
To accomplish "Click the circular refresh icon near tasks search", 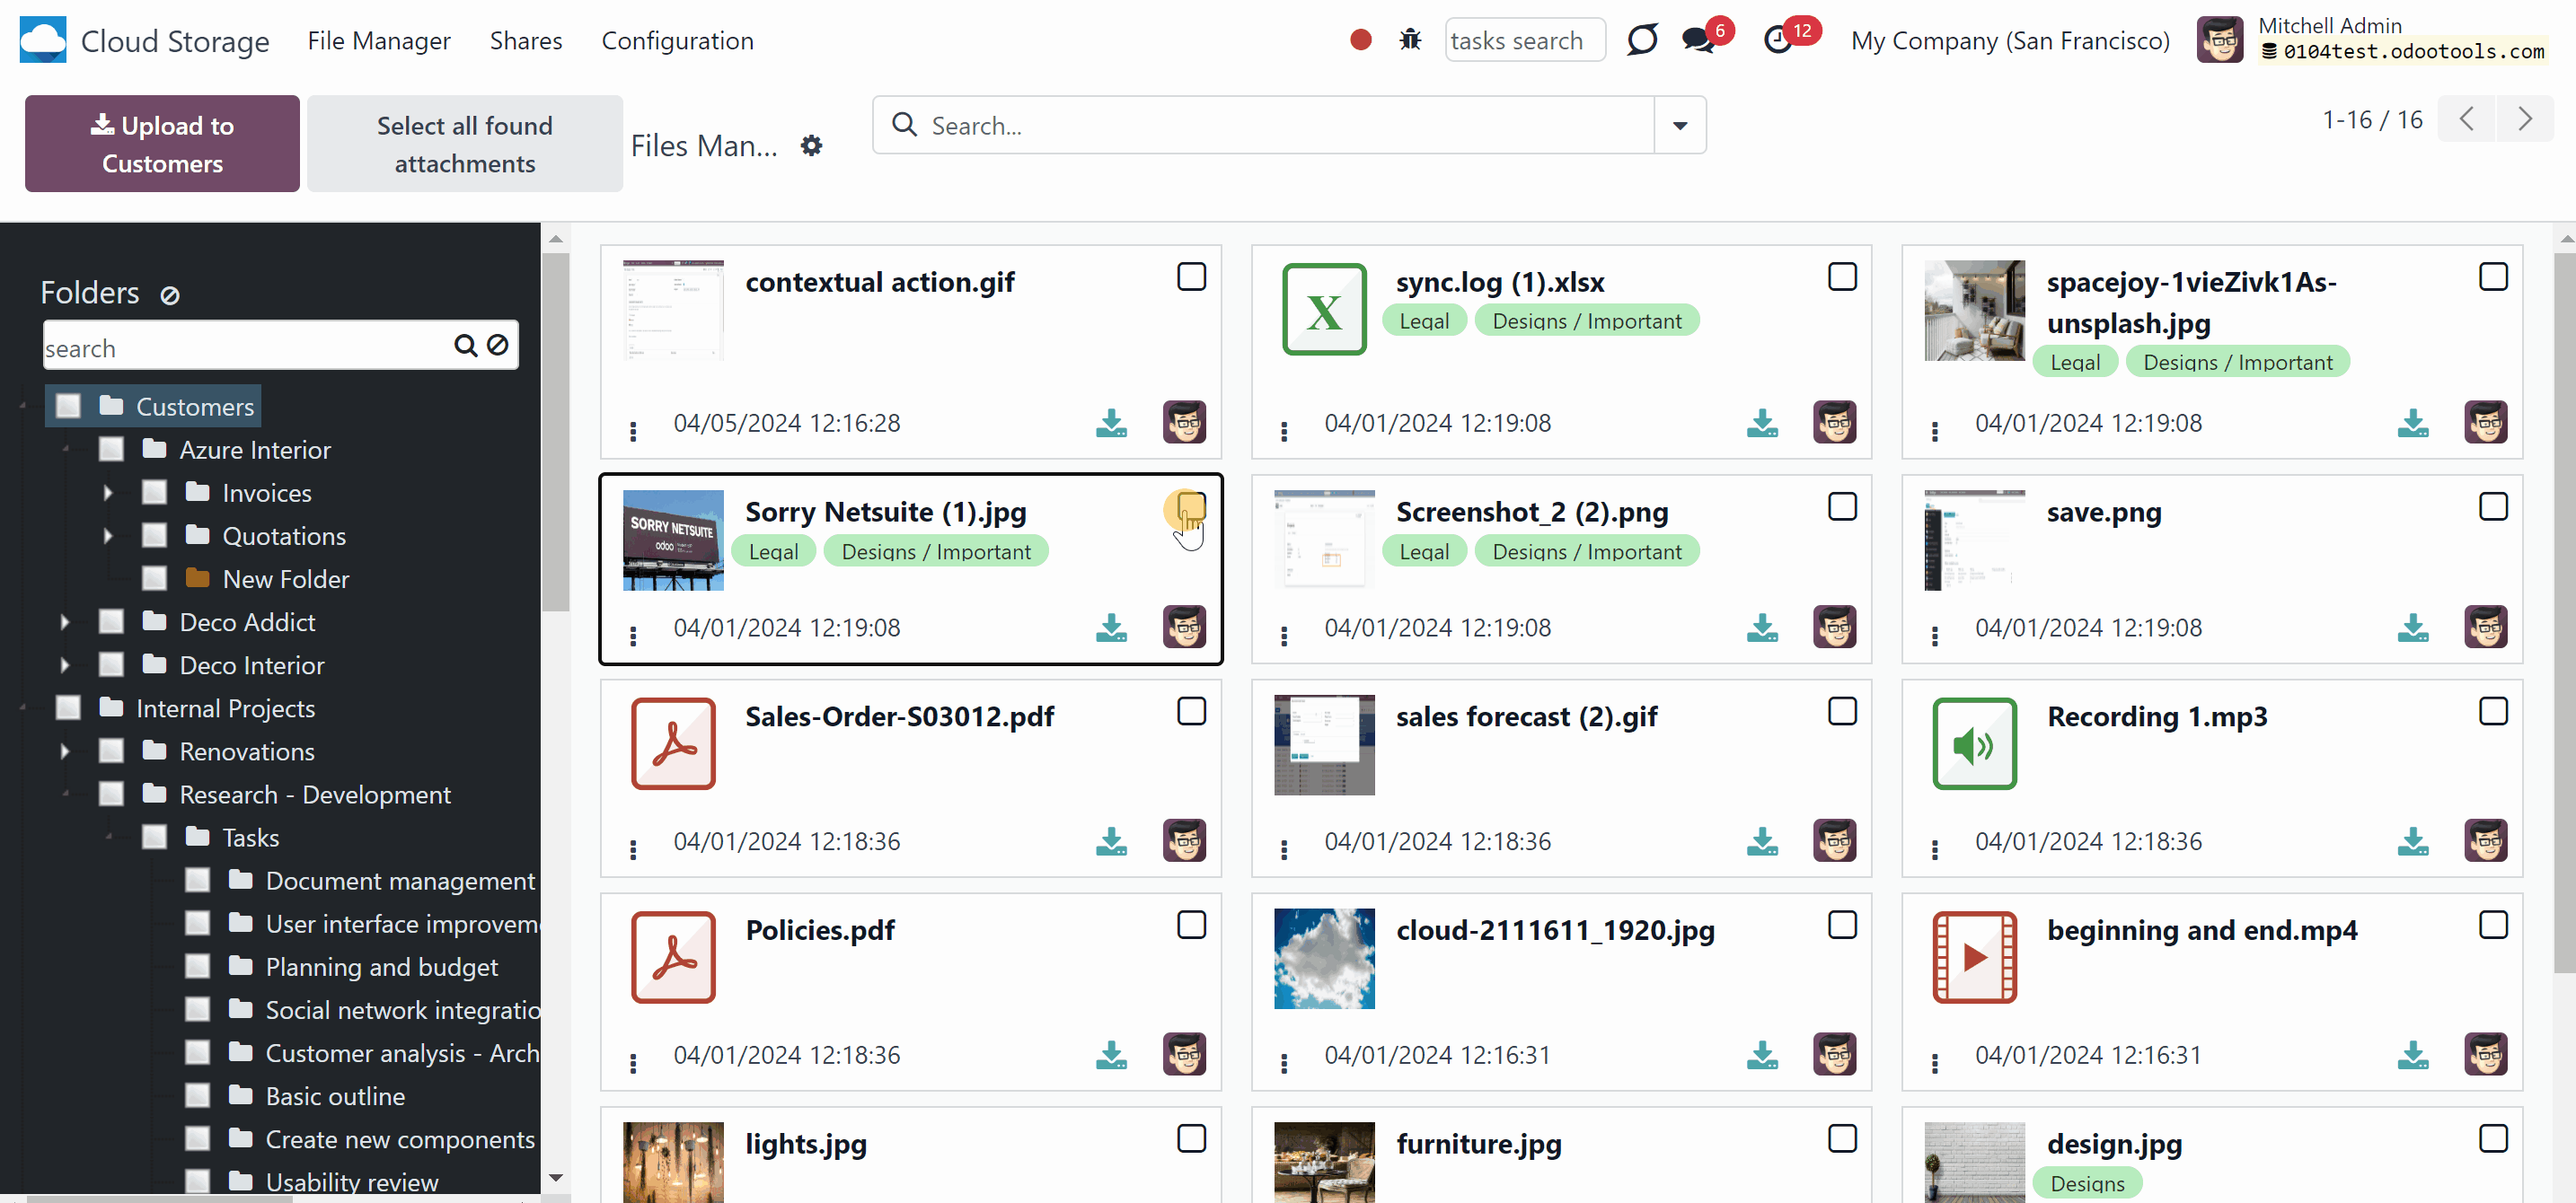I will (1642, 40).
